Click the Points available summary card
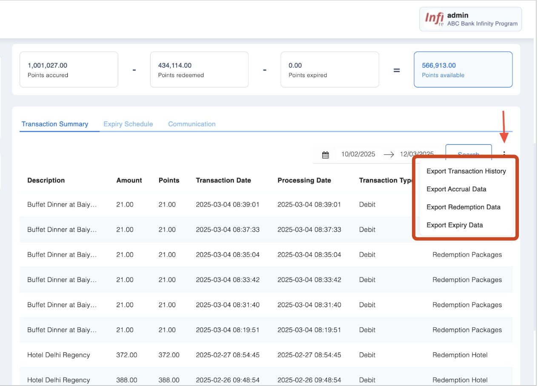The image size is (538, 386). click(x=463, y=70)
